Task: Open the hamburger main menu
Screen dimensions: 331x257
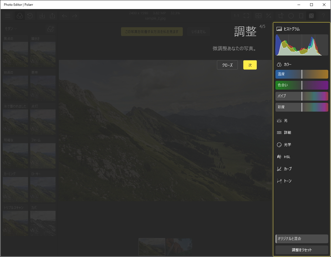Action: click(8, 16)
